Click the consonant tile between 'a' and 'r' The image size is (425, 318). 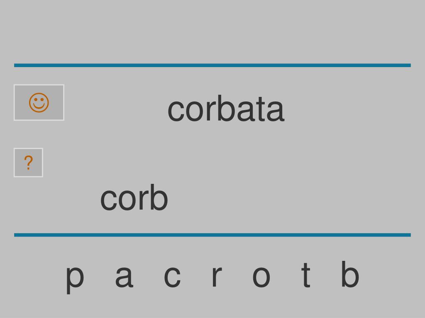(172, 276)
